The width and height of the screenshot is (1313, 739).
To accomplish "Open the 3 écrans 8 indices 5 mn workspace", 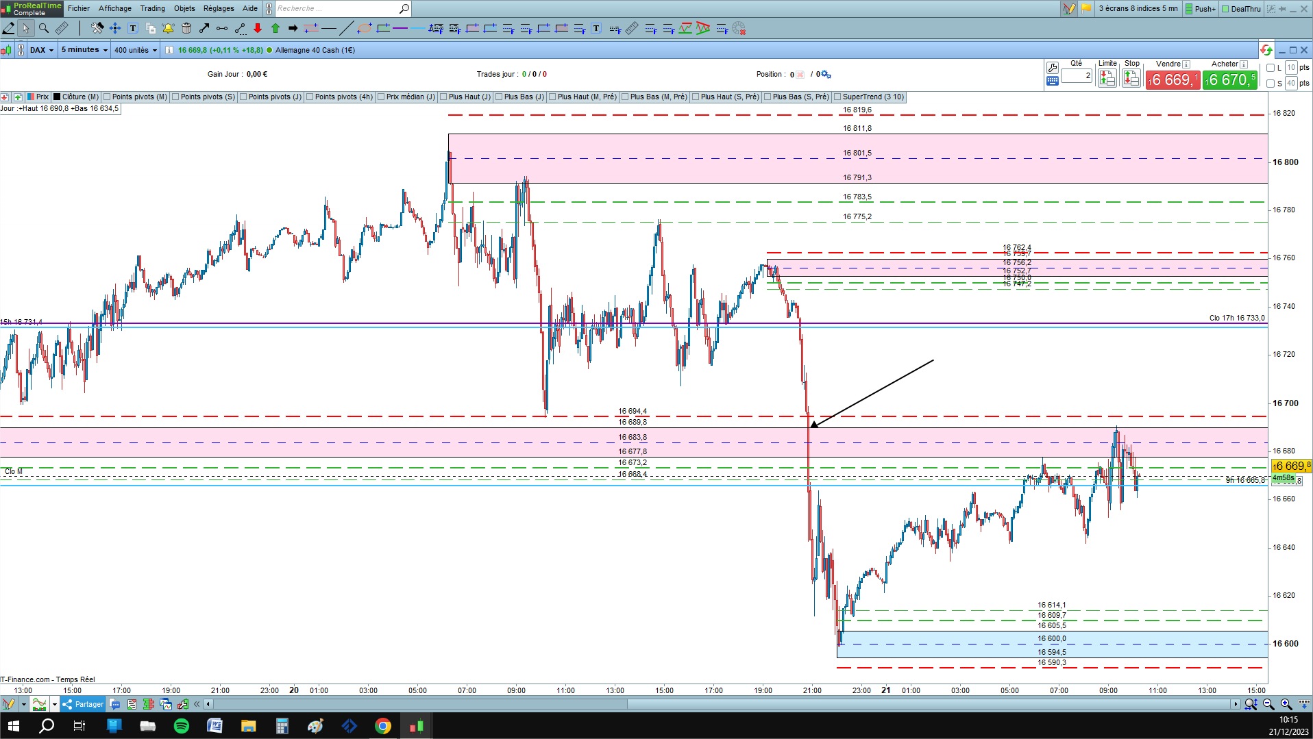I will tap(1138, 8).
